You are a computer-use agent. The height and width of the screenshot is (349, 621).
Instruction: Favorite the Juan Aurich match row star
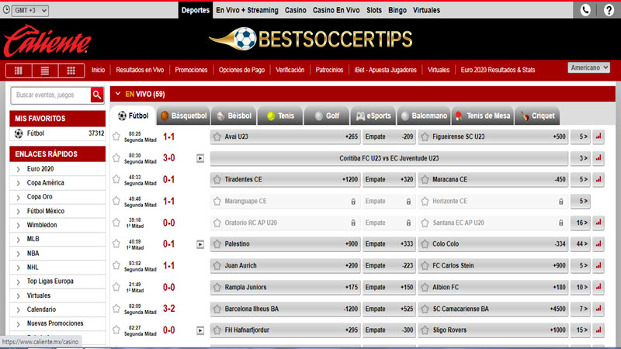(x=116, y=265)
